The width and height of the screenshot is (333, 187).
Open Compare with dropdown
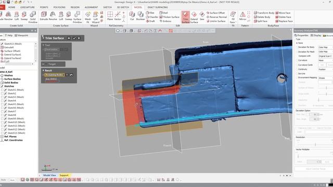(x=325, y=56)
